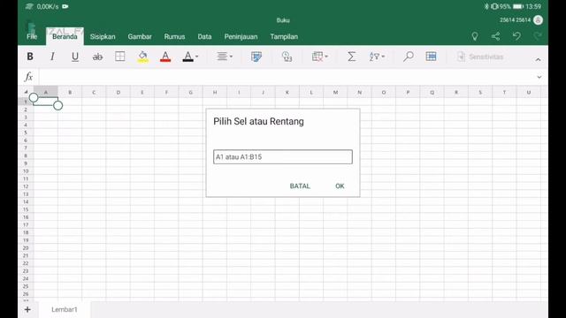Click the Tell Me lightbulb icon
The image size is (566, 318).
(475, 36)
